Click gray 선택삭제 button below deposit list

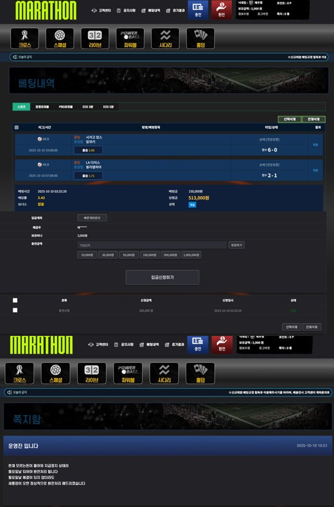coord(292,327)
